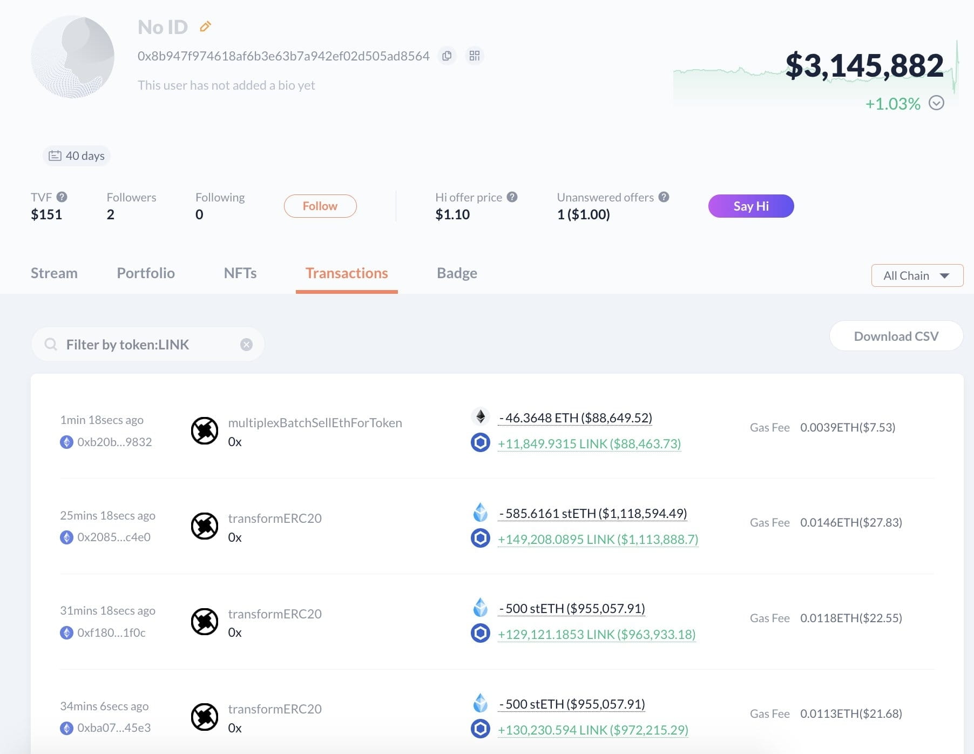Viewport: 974px width, 754px height.
Task: Follow this wallet user
Action: 320,206
